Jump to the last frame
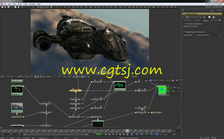The height and width of the screenshot is (139, 224). [124, 134]
